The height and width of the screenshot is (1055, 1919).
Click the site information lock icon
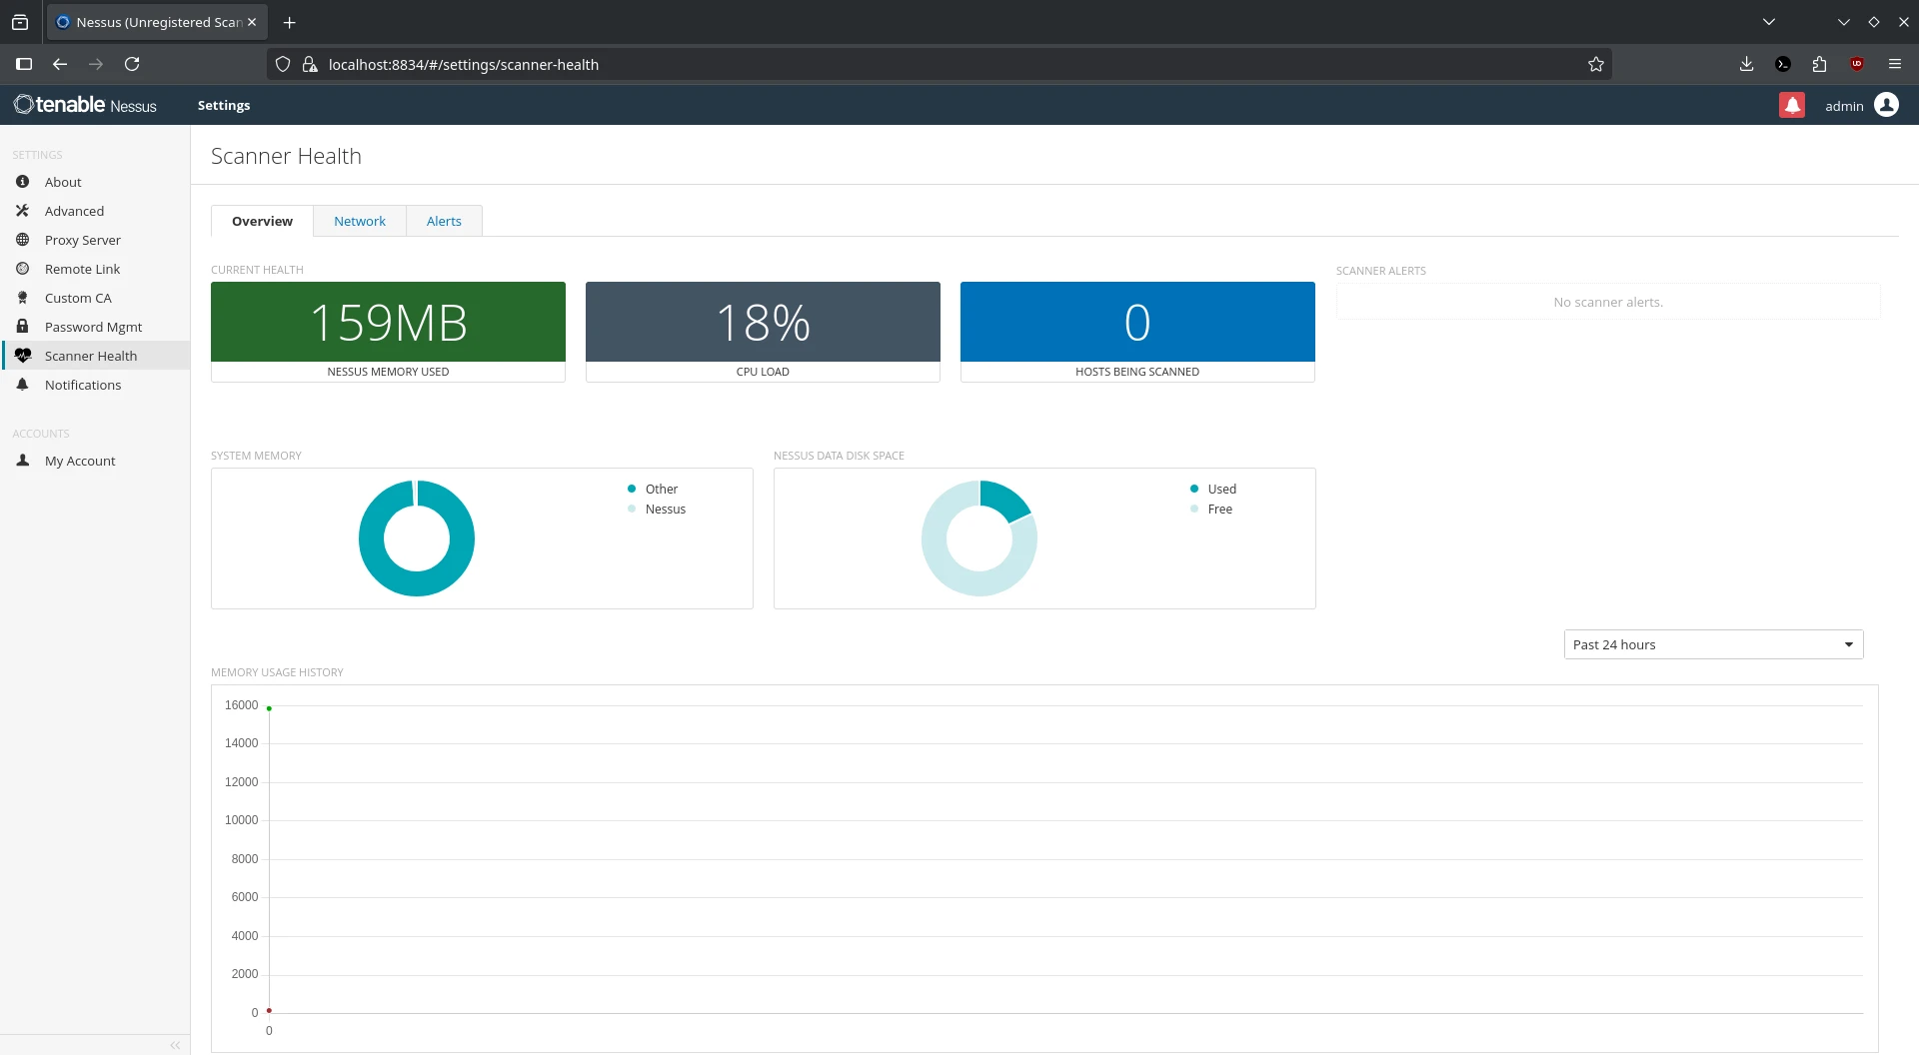[310, 64]
